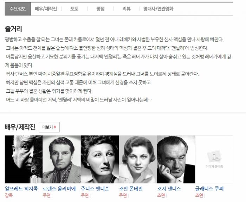Open the 조지 샌더스 photo
This screenshot has height=202, width=246.
[176, 159]
